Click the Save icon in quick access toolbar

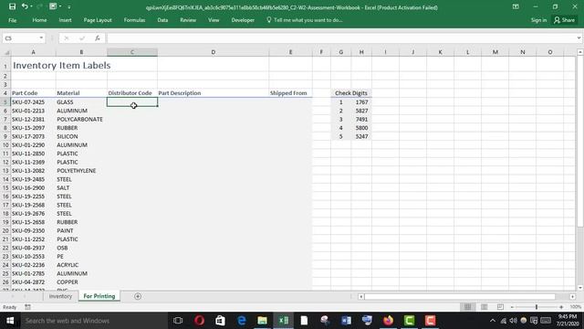pos(12,6)
